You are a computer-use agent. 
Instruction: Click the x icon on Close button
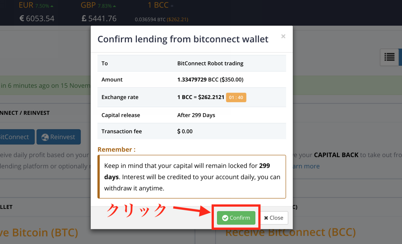click(x=266, y=218)
